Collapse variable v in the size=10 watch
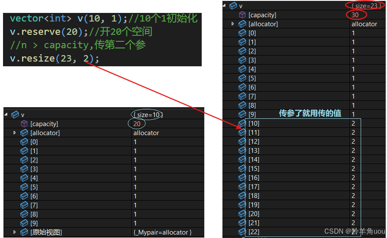The height and width of the screenshot is (238, 387). pyautogui.click(x=6, y=114)
